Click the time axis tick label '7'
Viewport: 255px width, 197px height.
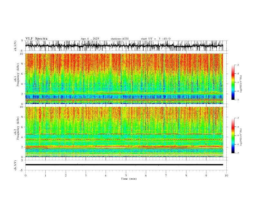[x=166, y=175]
